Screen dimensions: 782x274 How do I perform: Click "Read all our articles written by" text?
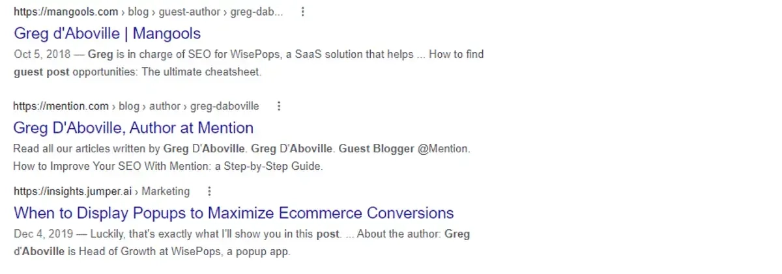click(86, 148)
